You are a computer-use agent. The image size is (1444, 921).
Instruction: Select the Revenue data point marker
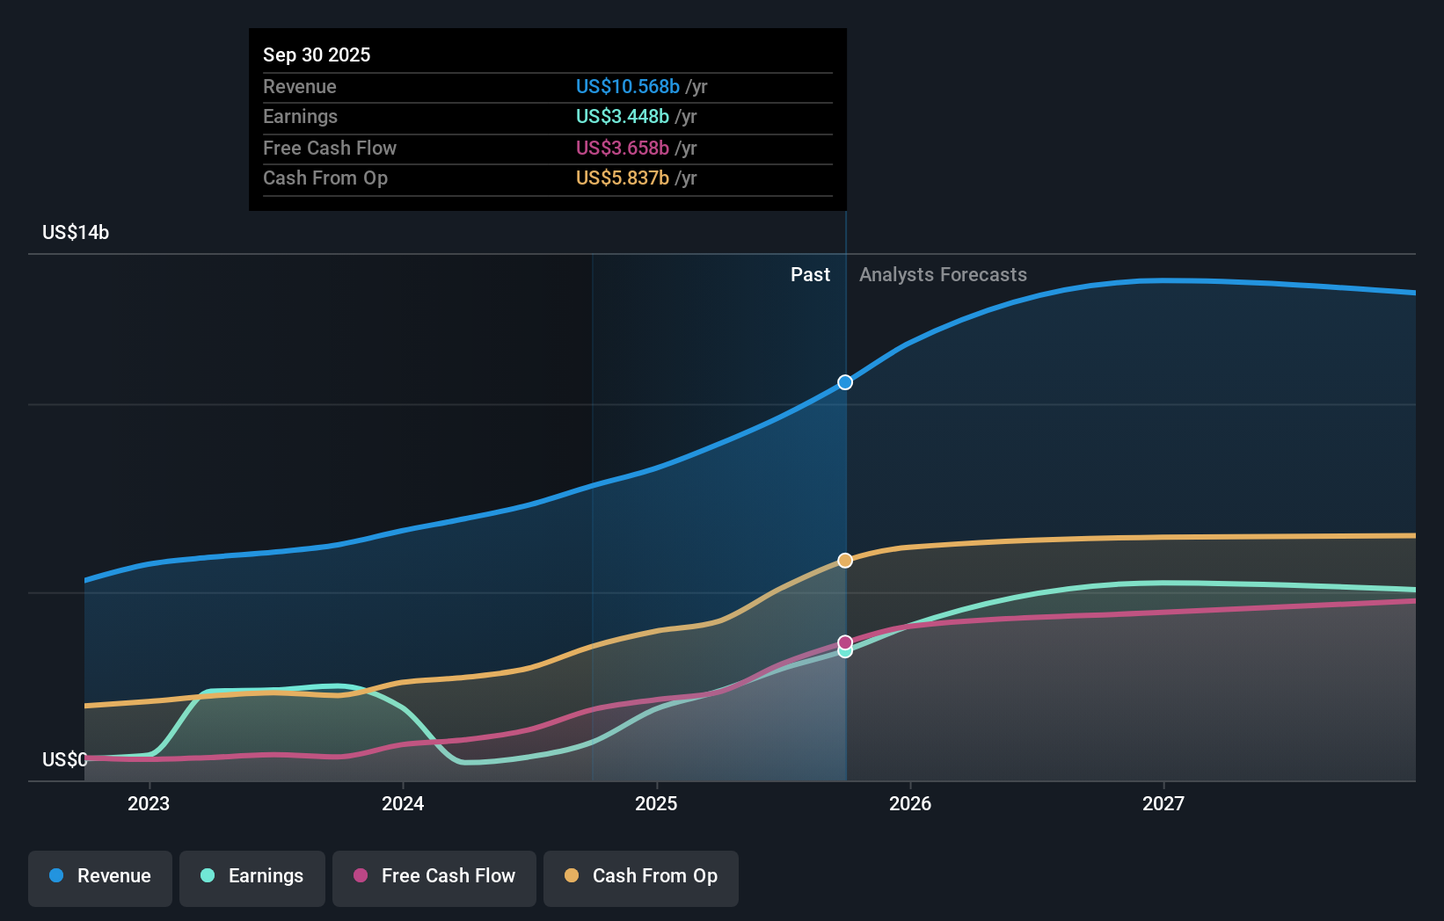[844, 382]
